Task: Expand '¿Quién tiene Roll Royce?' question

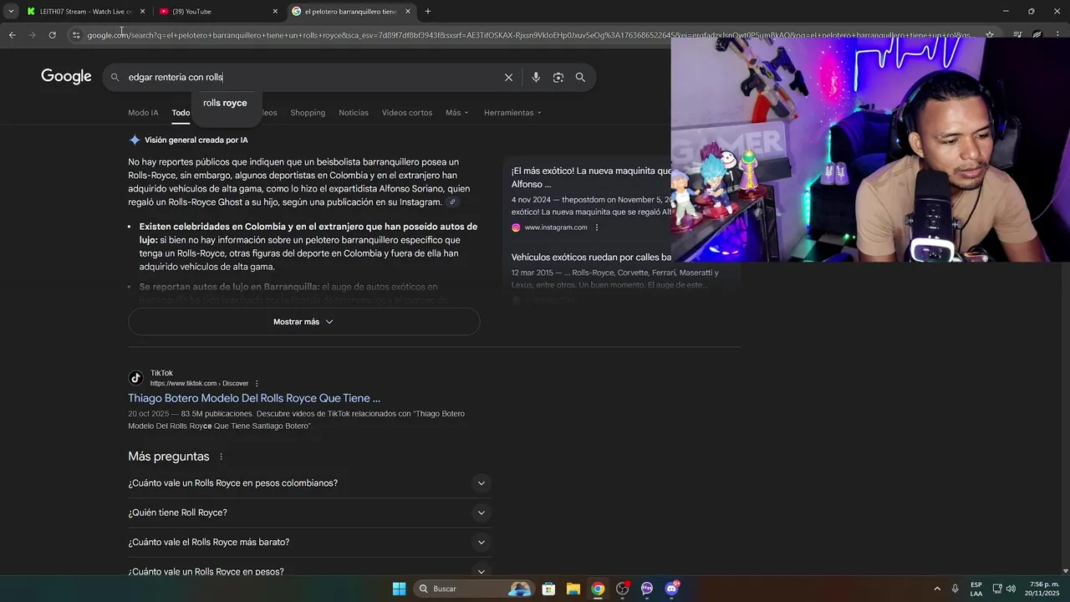Action: pos(309,513)
